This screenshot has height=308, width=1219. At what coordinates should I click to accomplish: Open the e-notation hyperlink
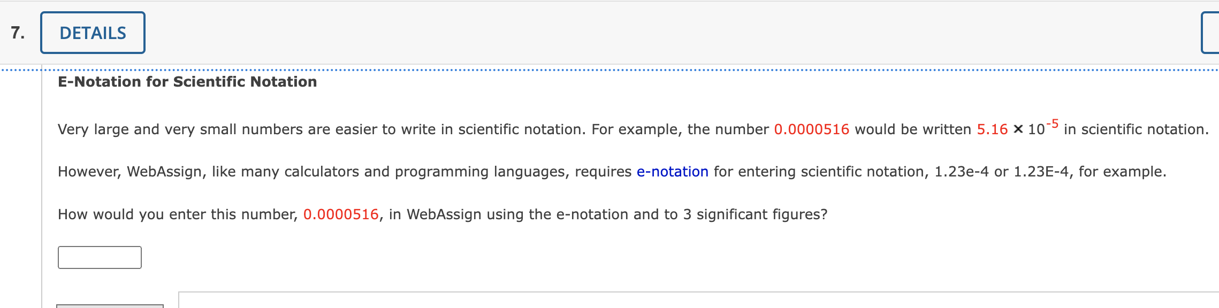[672, 172]
